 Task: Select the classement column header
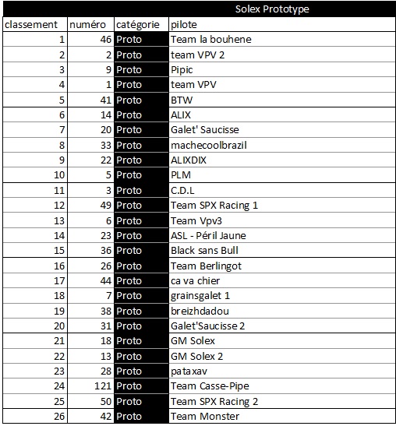[x=35, y=24]
